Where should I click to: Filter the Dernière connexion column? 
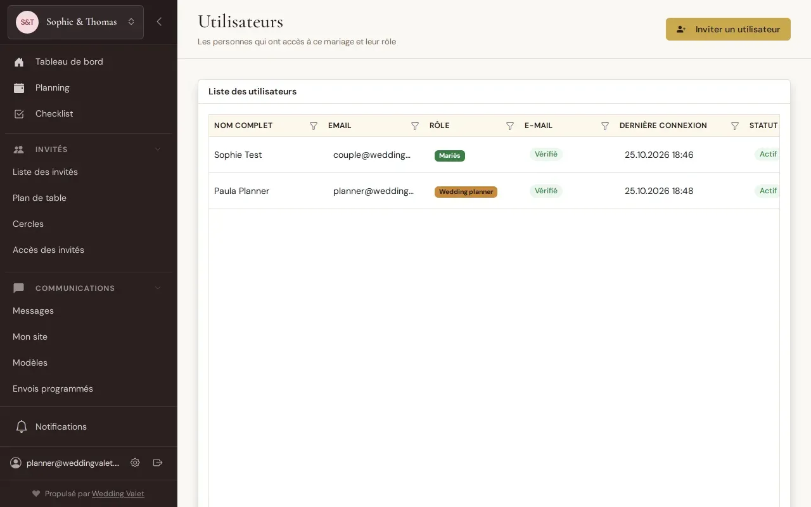tap(735, 126)
